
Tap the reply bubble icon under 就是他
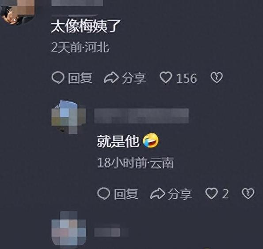pyautogui.click(x=103, y=193)
